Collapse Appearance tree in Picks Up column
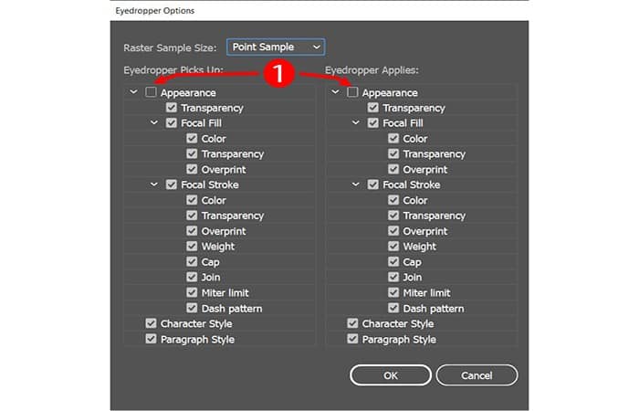Image resolution: width=639 pixels, height=411 pixels. coord(134,92)
